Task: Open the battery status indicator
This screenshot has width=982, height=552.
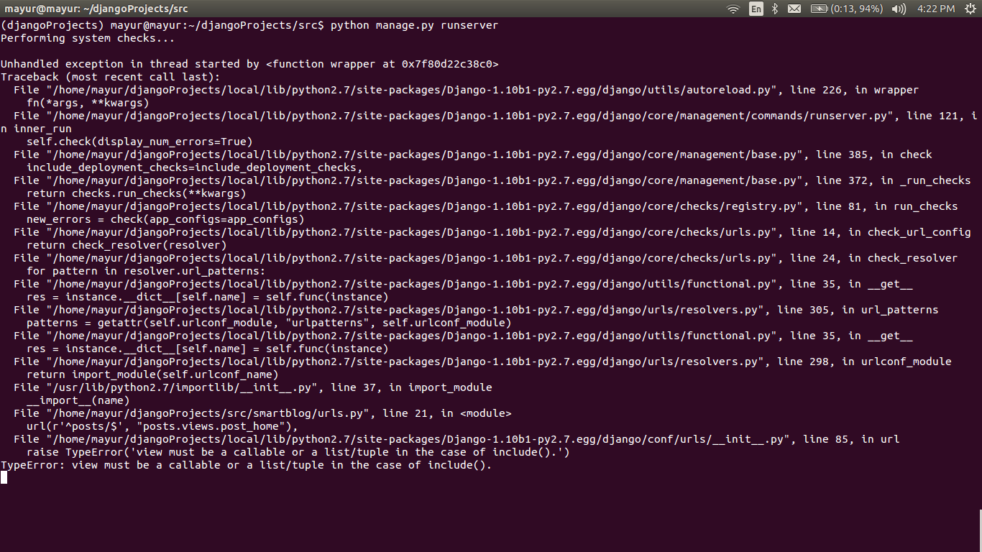Action: point(847,9)
